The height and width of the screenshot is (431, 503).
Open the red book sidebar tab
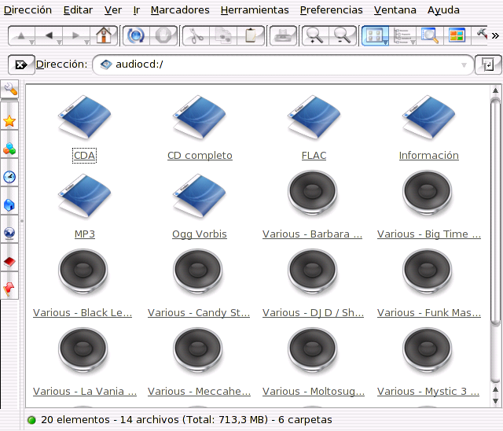9,262
